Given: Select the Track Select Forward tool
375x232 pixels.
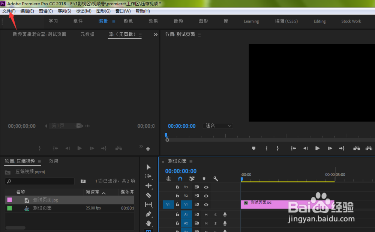Looking at the screenshot, I should pos(148,176).
